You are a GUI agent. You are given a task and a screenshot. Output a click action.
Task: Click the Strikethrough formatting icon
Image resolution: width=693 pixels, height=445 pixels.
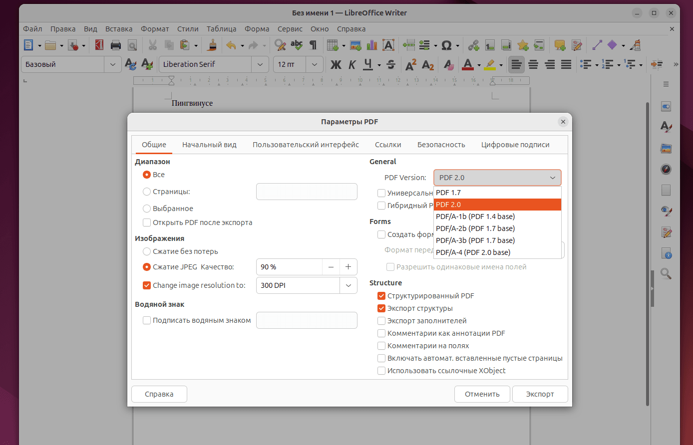pyautogui.click(x=391, y=64)
